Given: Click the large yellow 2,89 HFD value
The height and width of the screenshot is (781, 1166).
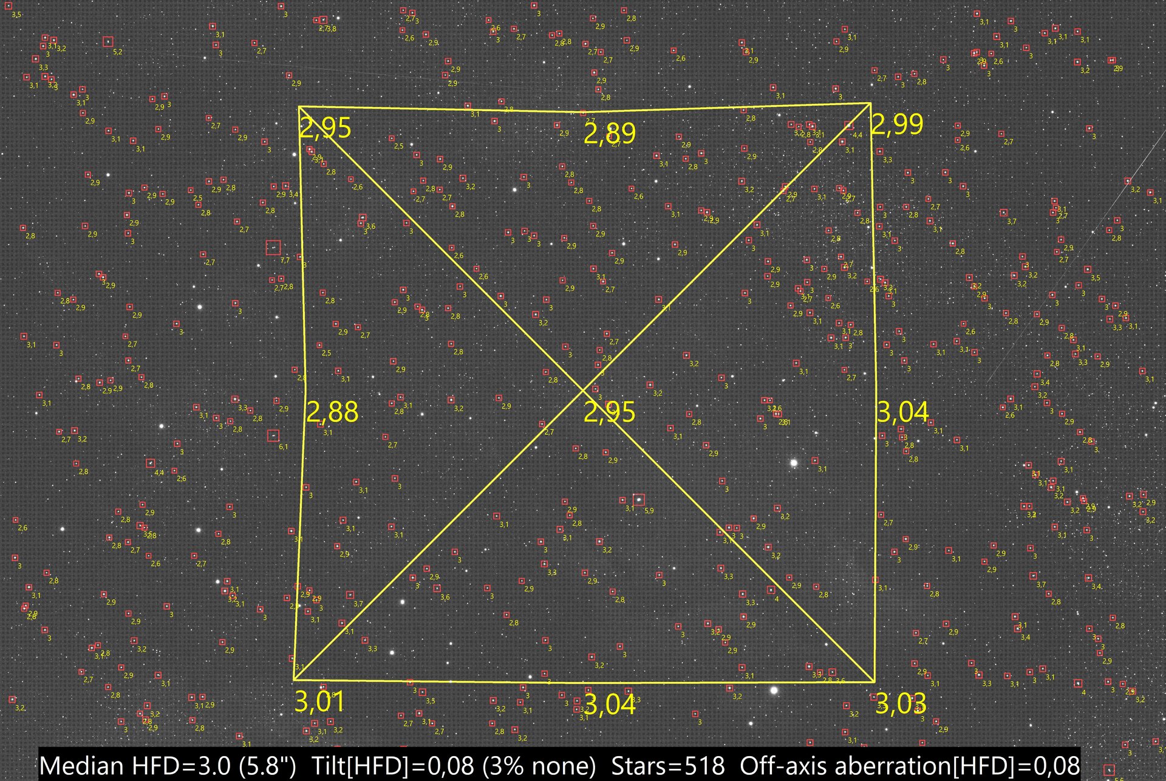Looking at the screenshot, I should pos(609,134).
